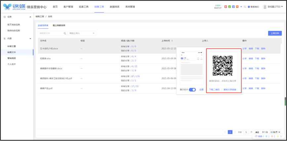This screenshot has width=287, height=141.
Task: Open 种草文章 in sidebar
Action: [12, 47]
